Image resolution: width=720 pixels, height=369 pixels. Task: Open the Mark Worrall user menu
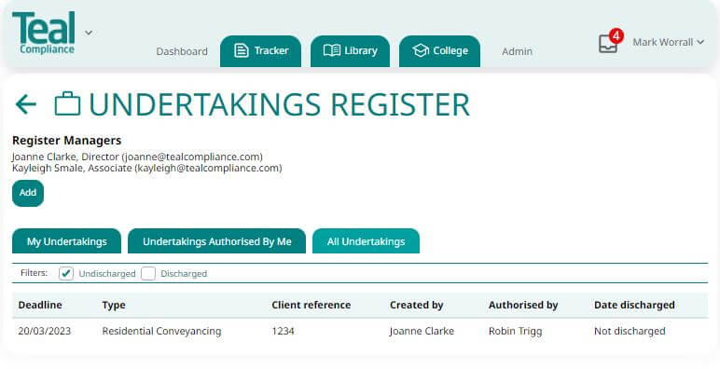[668, 42]
